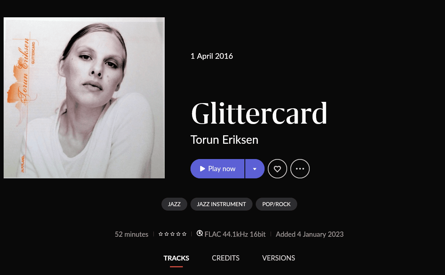Rate album with the first star
445x275 pixels.
click(161, 234)
